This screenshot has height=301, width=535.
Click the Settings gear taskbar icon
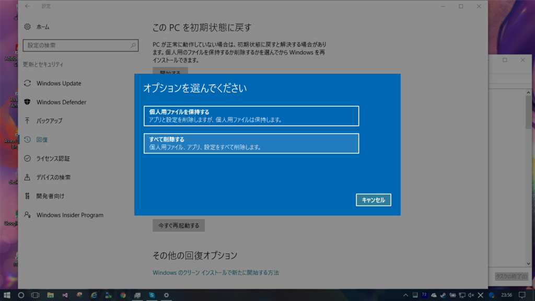tap(167, 295)
